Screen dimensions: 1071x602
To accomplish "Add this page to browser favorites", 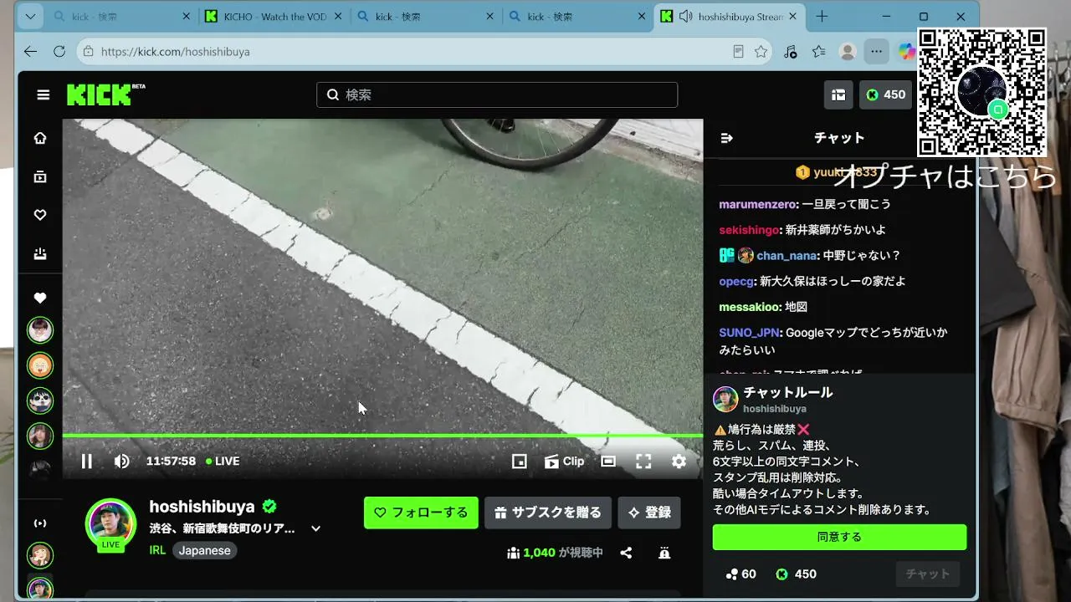I will click(761, 52).
